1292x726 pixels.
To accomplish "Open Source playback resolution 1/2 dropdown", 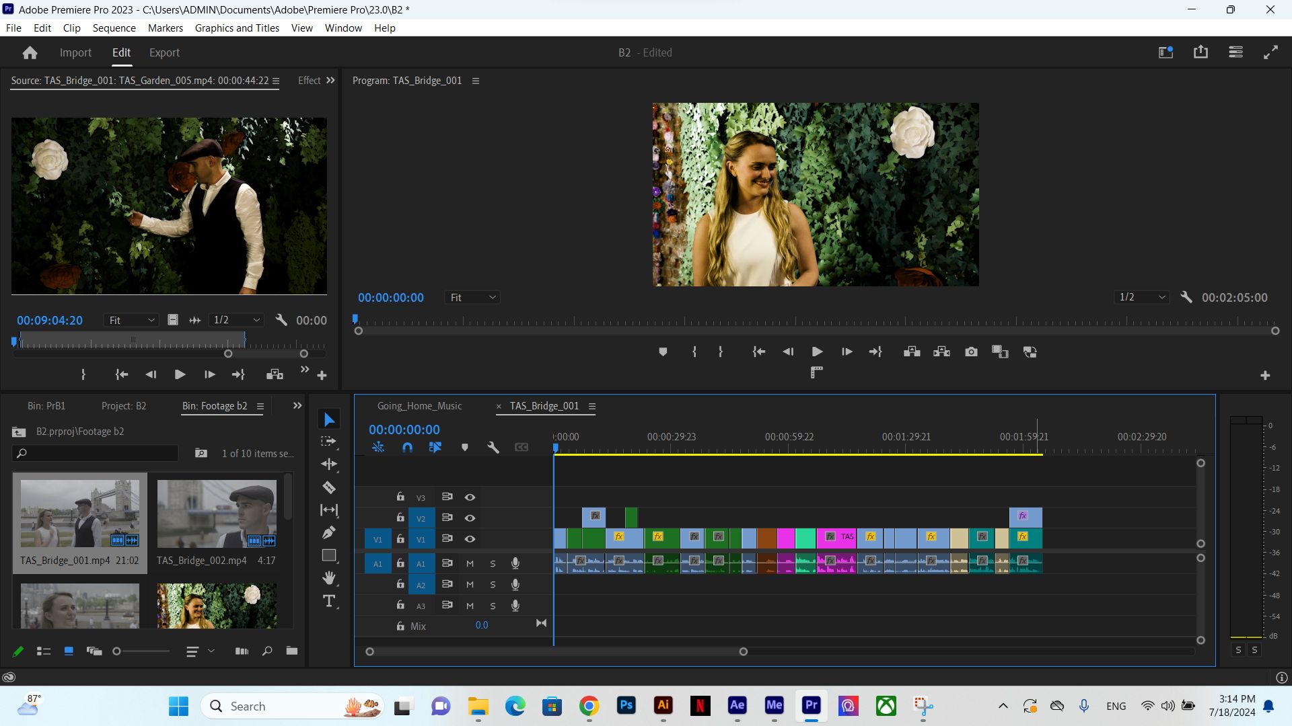I will [x=236, y=321].
